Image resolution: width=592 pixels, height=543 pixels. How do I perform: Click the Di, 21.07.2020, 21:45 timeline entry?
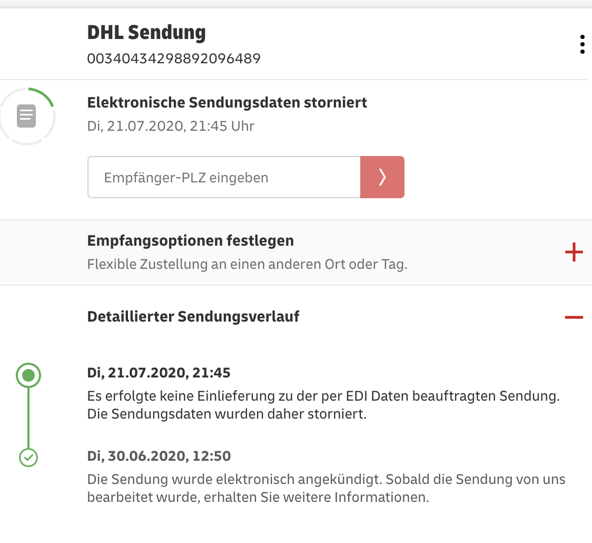(159, 373)
